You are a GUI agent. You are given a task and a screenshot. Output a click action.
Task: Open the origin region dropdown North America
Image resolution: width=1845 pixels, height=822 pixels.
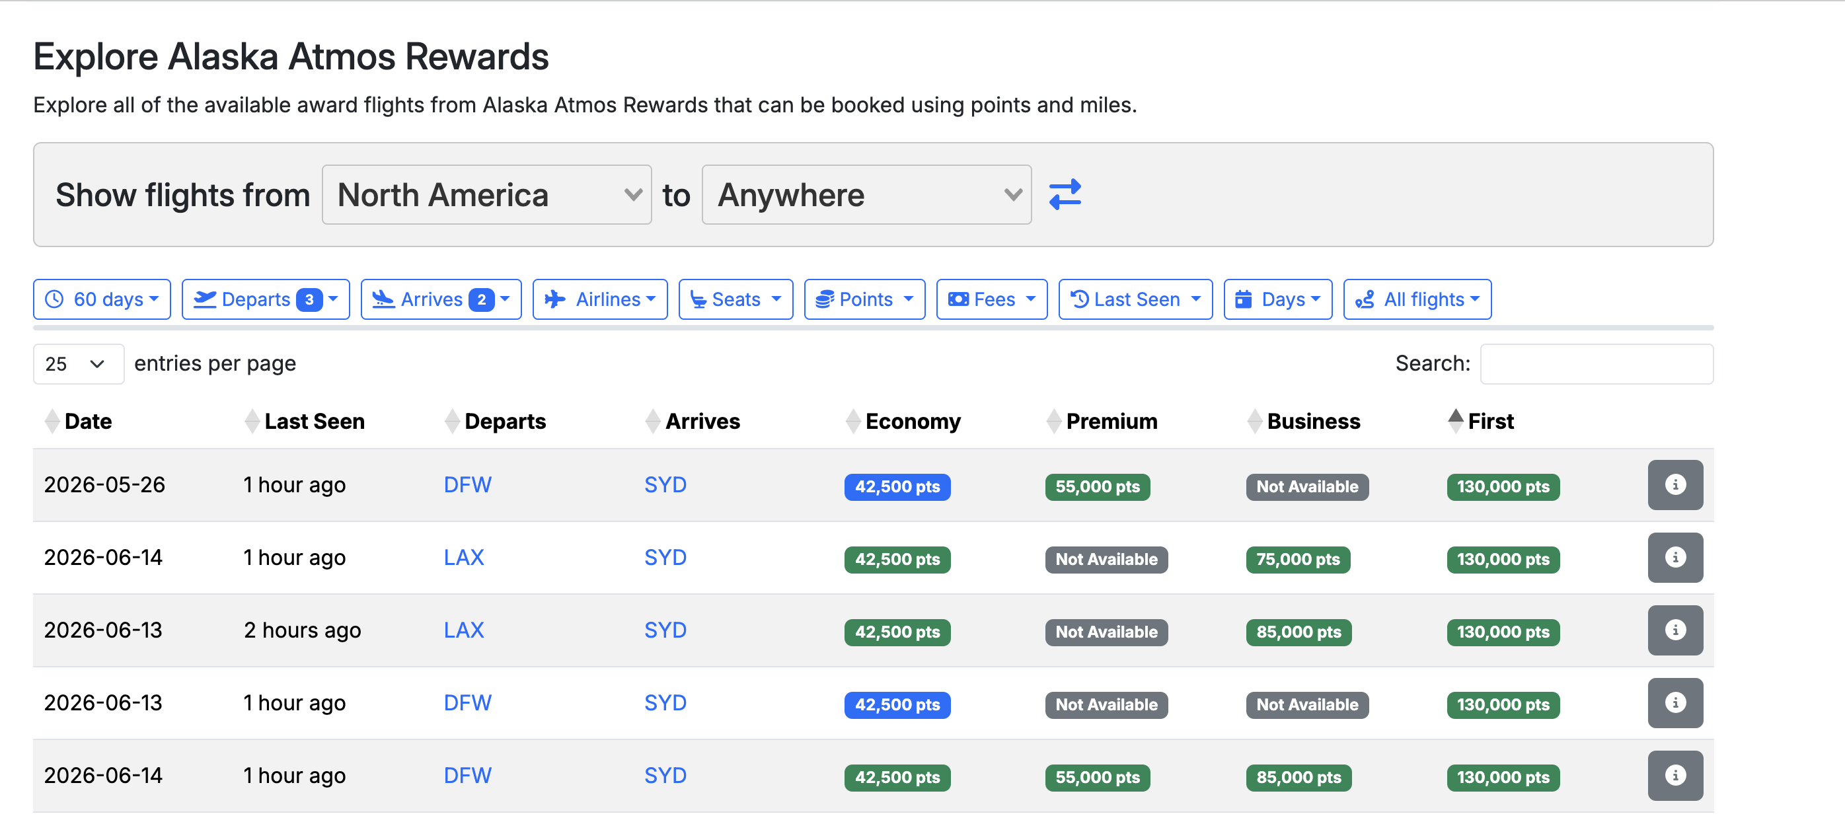tap(487, 195)
